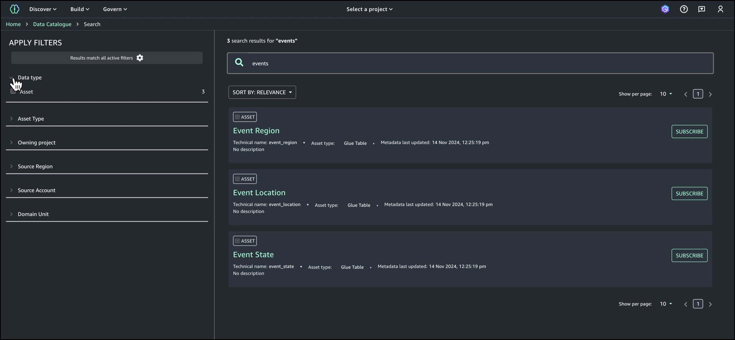Collapse the Data type filter section
Screen dimensions: 735x340
[x=11, y=77]
